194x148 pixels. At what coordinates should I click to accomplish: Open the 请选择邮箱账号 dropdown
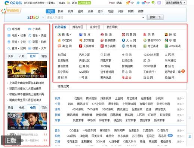click(x=176, y=3)
